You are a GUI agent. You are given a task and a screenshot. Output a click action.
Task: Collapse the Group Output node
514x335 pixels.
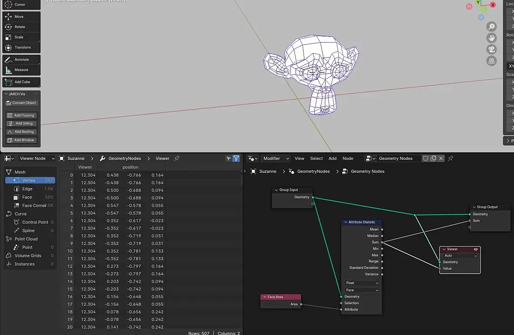tap(474, 207)
